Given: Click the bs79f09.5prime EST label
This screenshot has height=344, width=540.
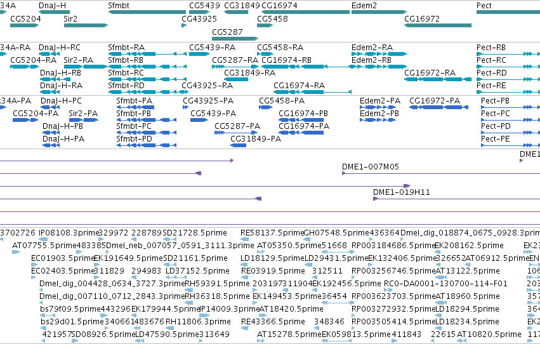Looking at the screenshot, I should [x=72, y=310].
